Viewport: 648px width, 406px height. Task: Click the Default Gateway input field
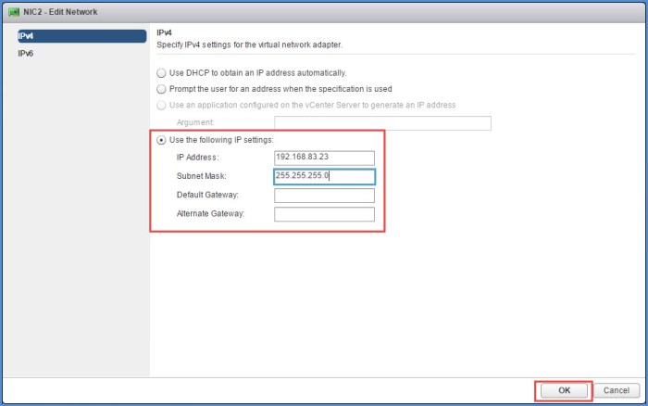coord(324,196)
